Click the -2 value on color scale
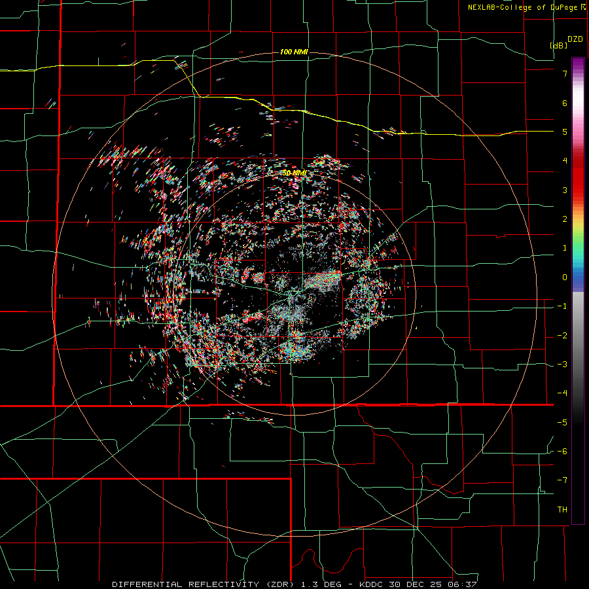Screen dimensions: 589x589 click(562, 336)
